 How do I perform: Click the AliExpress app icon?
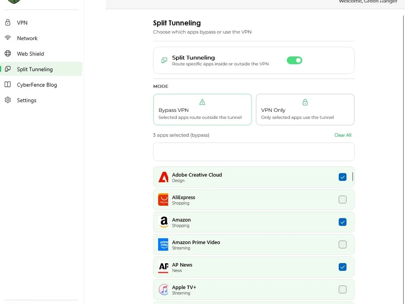[163, 200]
